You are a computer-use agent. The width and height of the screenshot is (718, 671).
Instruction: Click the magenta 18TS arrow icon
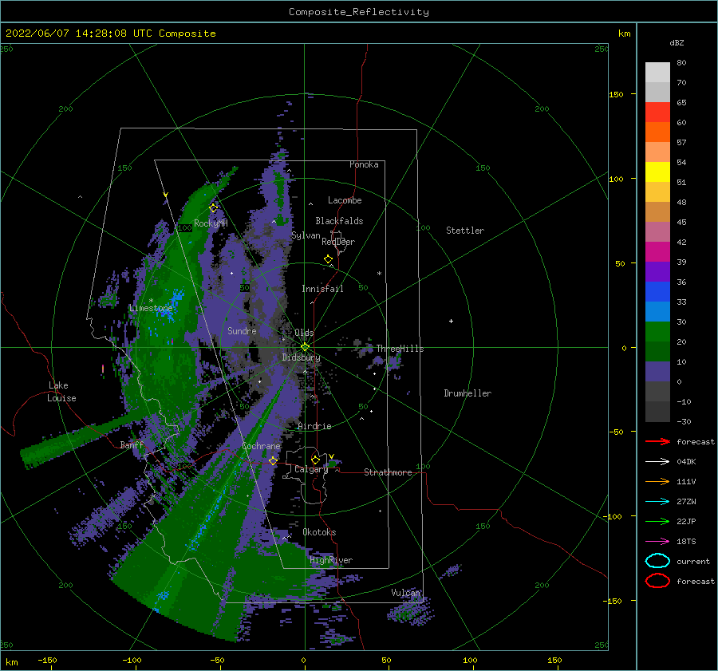pos(657,542)
